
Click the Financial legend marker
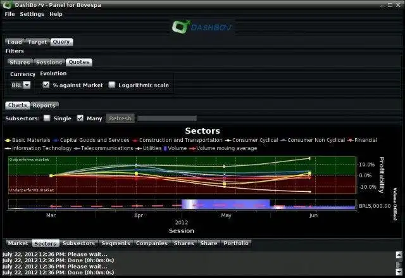pos(350,141)
